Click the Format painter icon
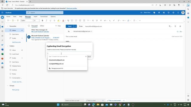191x107 pixels. coord(18,21)
